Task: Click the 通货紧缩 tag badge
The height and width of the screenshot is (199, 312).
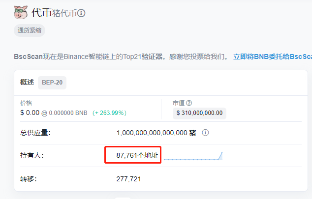Action: pyautogui.click(x=30, y=30)
